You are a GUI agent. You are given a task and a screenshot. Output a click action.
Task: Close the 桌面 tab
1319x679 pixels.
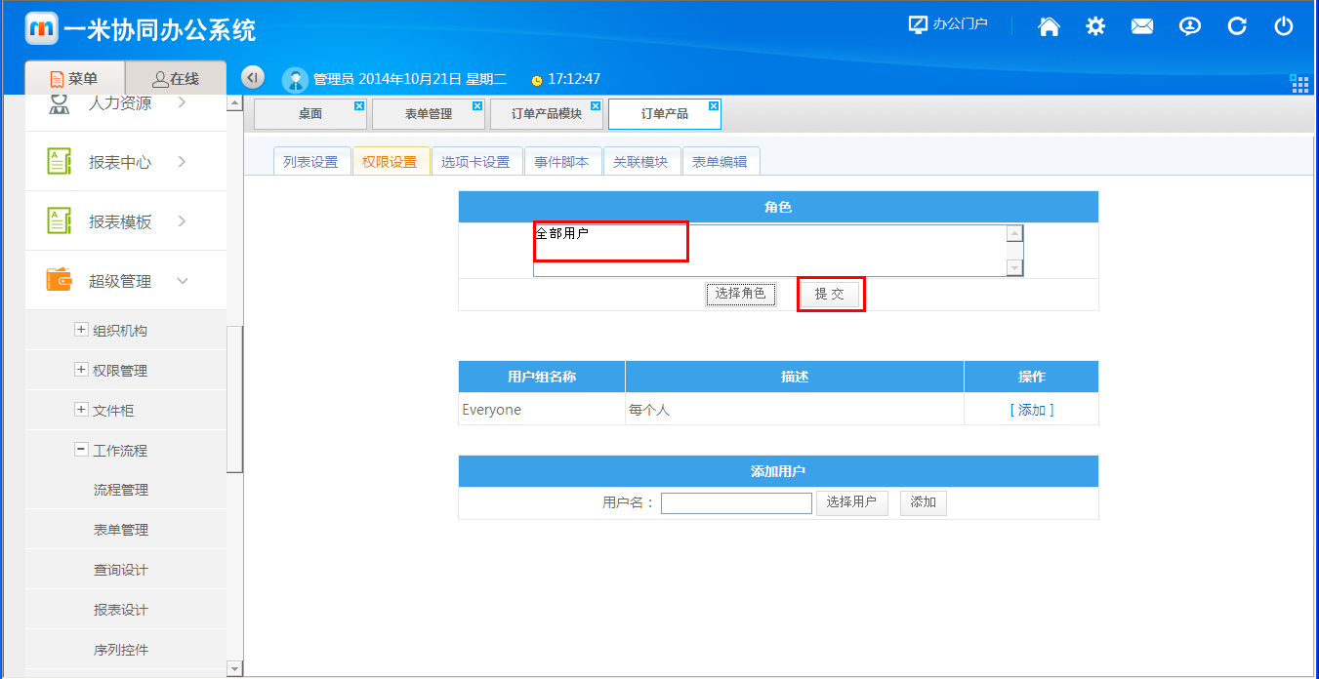point(359,105)
